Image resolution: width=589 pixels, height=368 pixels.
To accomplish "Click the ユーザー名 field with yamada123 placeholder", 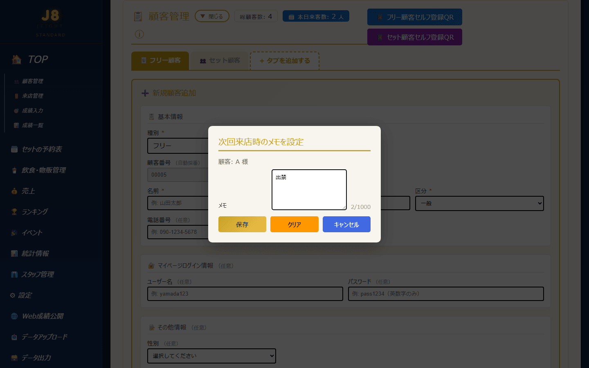I will [245, 294].
